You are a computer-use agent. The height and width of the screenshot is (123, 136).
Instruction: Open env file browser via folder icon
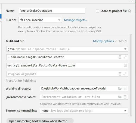pyautogui.click(x=120, y=97)
